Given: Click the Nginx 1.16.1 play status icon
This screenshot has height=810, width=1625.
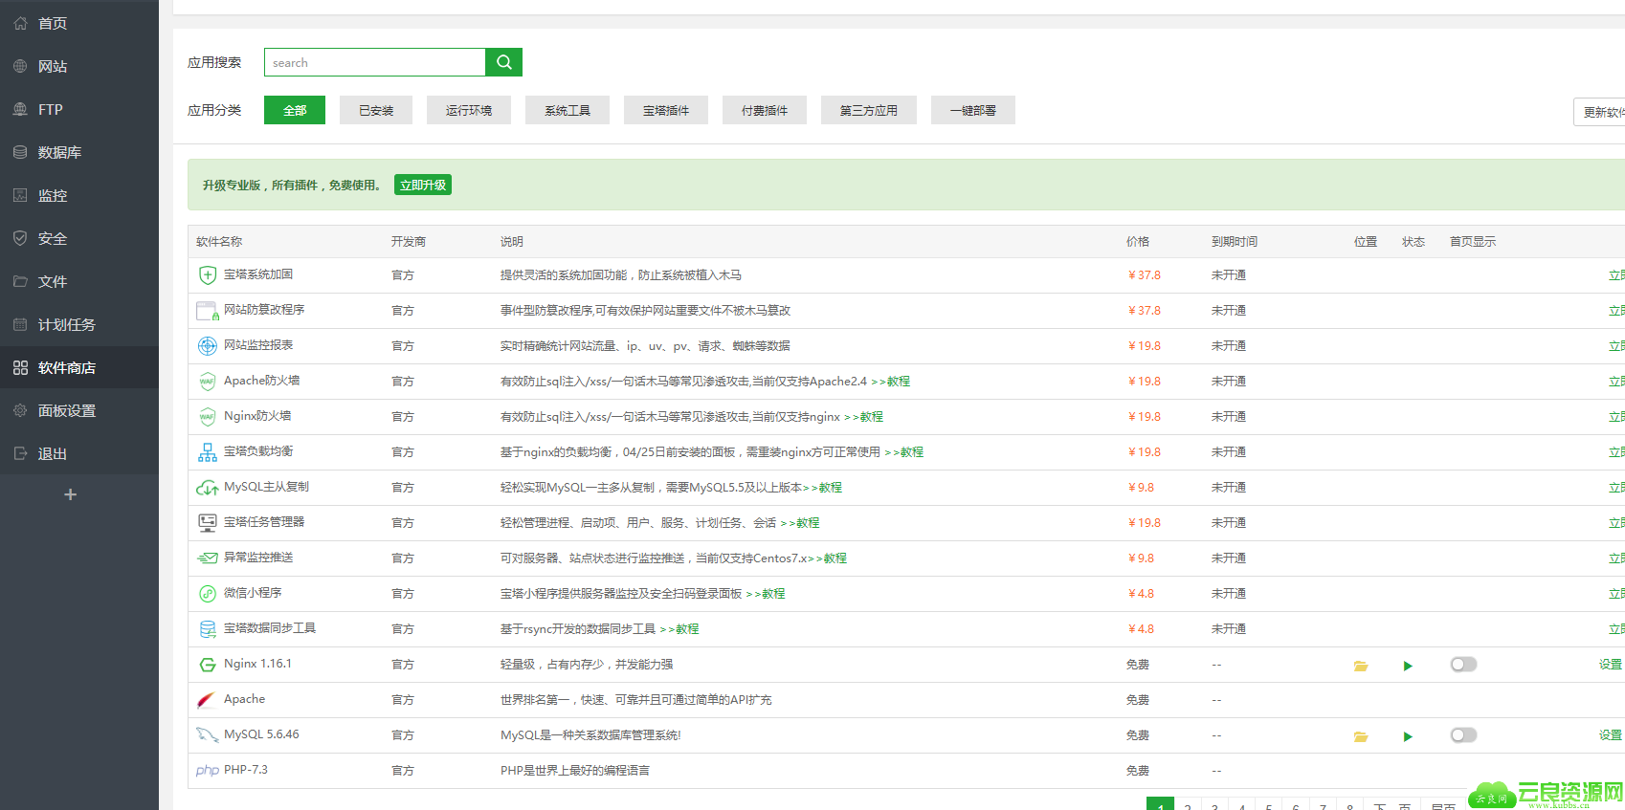Looking at the screenshot, I should tap(1408, 666).
